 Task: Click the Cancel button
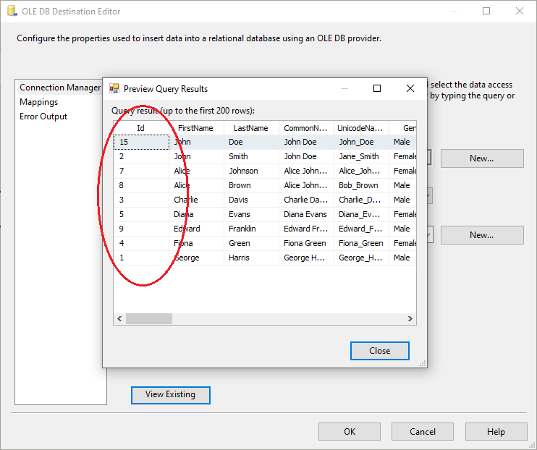point(423,432)
